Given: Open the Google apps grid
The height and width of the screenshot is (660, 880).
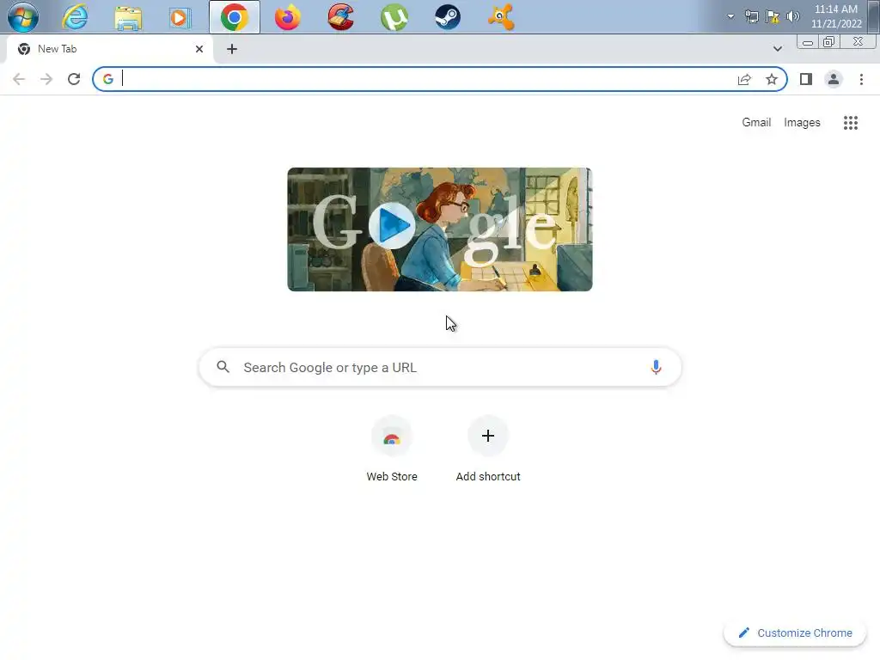Looking at the screenshot, I should pos(850,122).
